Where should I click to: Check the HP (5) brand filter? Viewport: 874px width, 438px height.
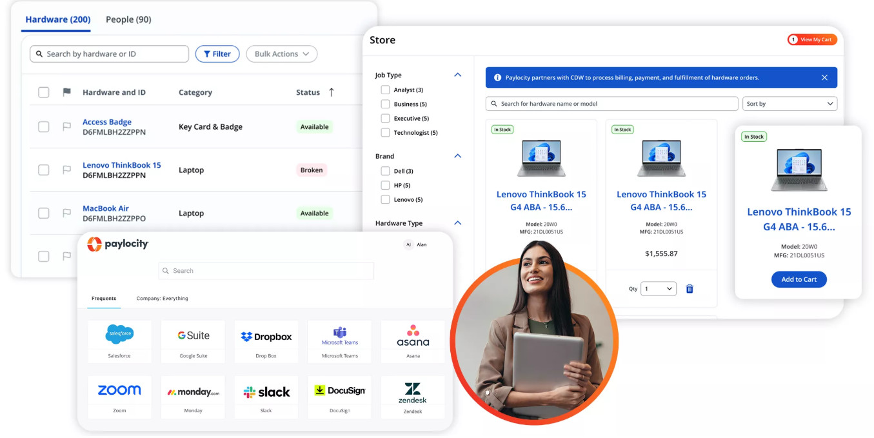click(385, 185)
